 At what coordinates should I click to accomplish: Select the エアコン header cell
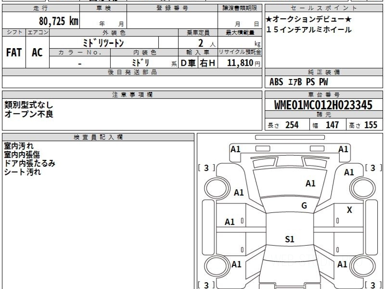click(x=38, y=32)
